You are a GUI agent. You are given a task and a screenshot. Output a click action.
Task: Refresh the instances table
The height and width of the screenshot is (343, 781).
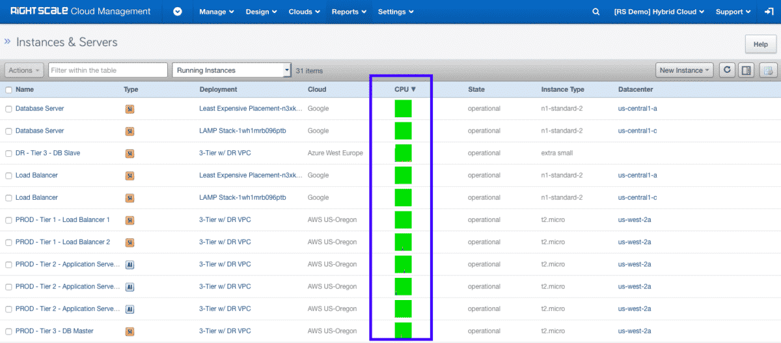(x=727, y=70)
